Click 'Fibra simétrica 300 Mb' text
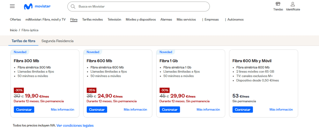319x134 pixels. [34, 67]
